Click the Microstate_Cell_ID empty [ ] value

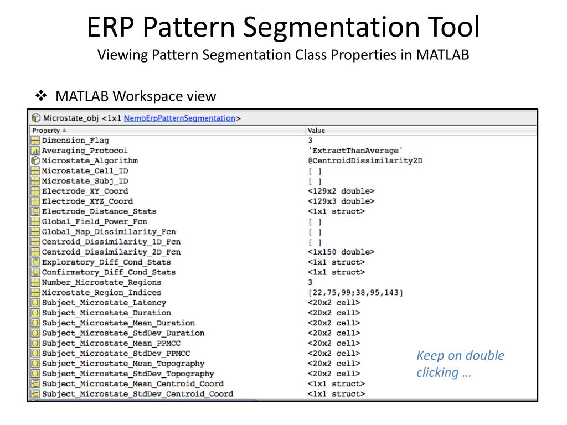(x=315, y=170)
